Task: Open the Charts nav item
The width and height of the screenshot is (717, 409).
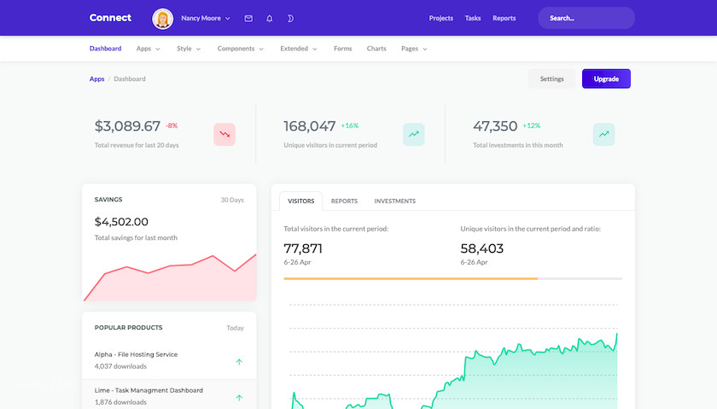Action: tap(376, 49)
